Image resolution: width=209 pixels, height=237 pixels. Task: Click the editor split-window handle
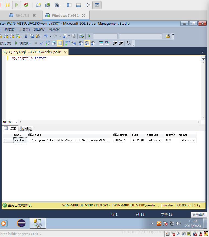[203, 58]
